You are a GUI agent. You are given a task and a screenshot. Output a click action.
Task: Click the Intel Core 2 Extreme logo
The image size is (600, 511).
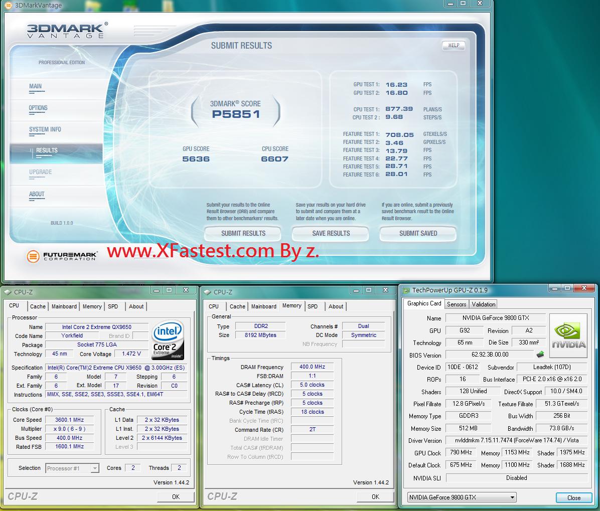pos(168,339)
